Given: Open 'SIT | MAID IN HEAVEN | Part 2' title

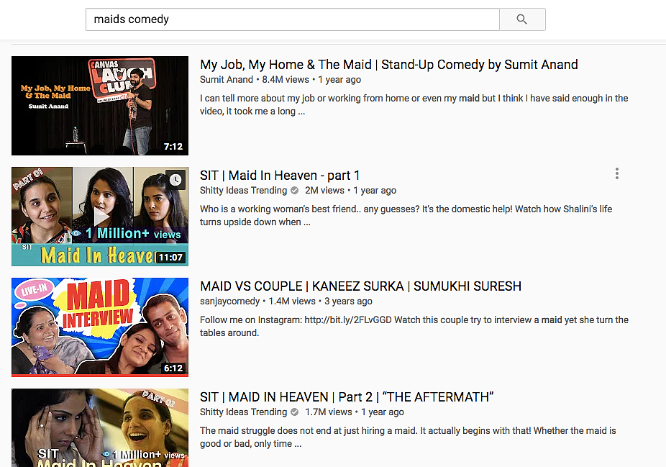Looking at the screenshot, I should pos(347,397).
